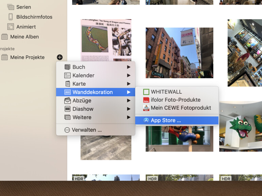Screen dimensions: 262x196
Task: Click the Abzüge prints icon
Action: tap(67, 101)
